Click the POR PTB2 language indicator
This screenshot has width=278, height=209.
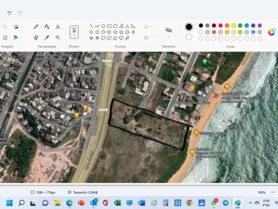[x=266, y=203]
